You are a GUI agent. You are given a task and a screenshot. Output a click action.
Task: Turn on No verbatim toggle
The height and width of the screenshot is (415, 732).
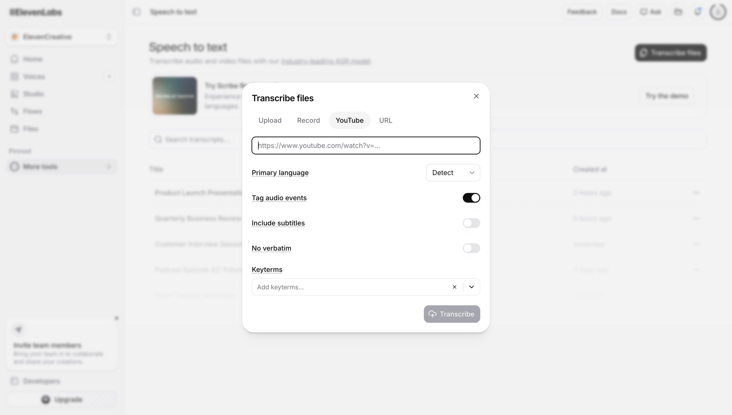coord(471,248)
